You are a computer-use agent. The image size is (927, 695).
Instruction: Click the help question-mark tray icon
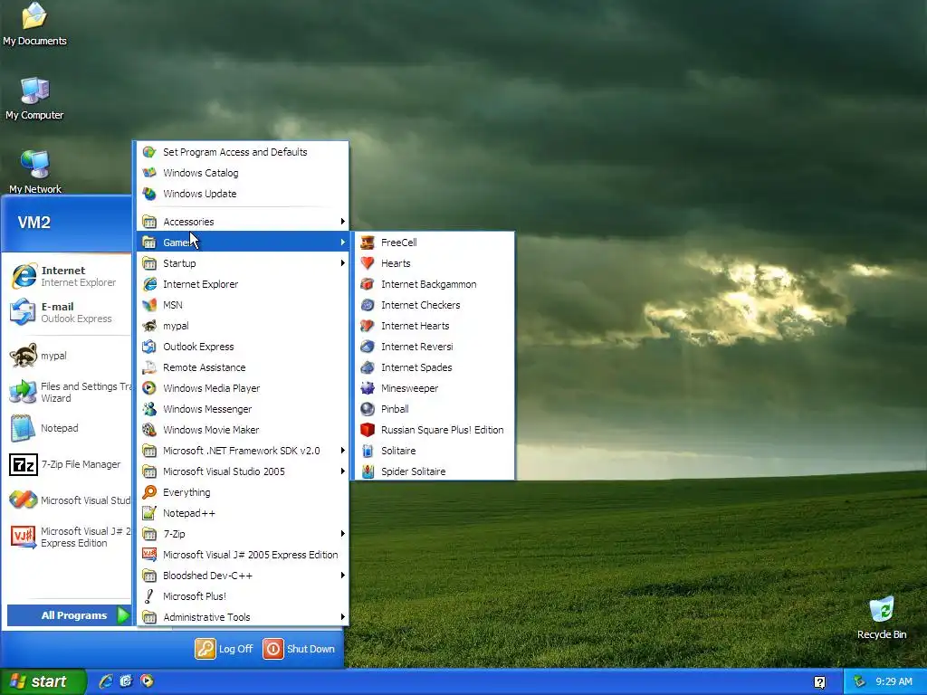coord(819,682)
